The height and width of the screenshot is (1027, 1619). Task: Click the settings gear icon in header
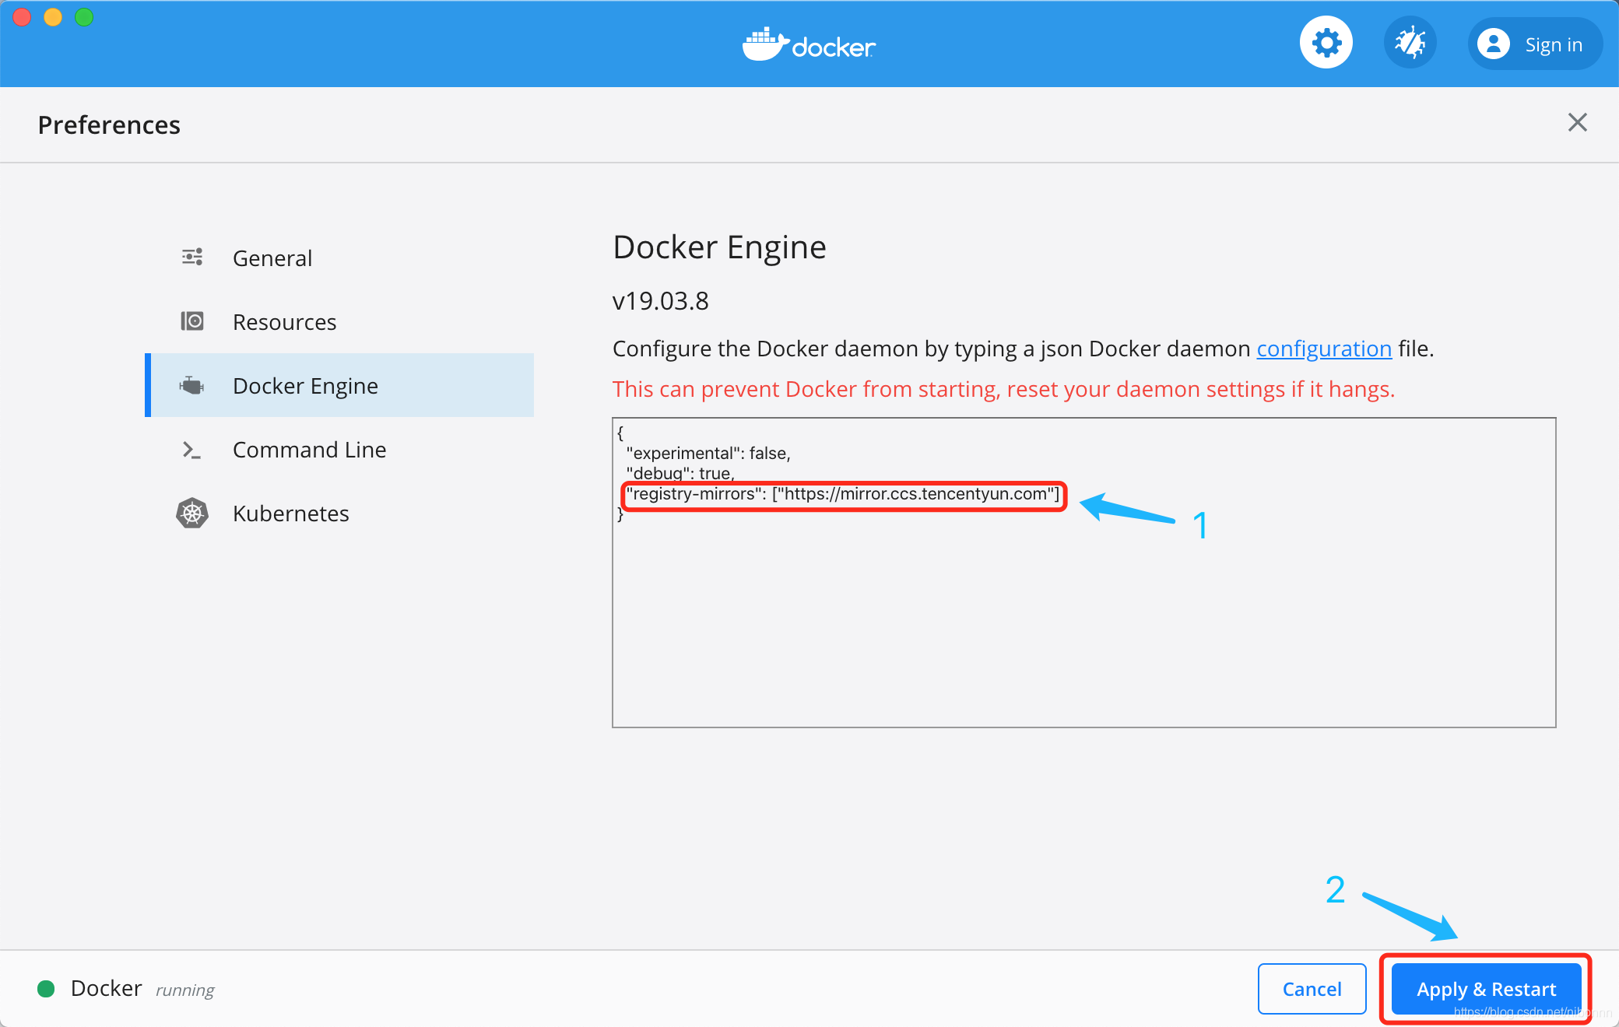coord(1326,43)
